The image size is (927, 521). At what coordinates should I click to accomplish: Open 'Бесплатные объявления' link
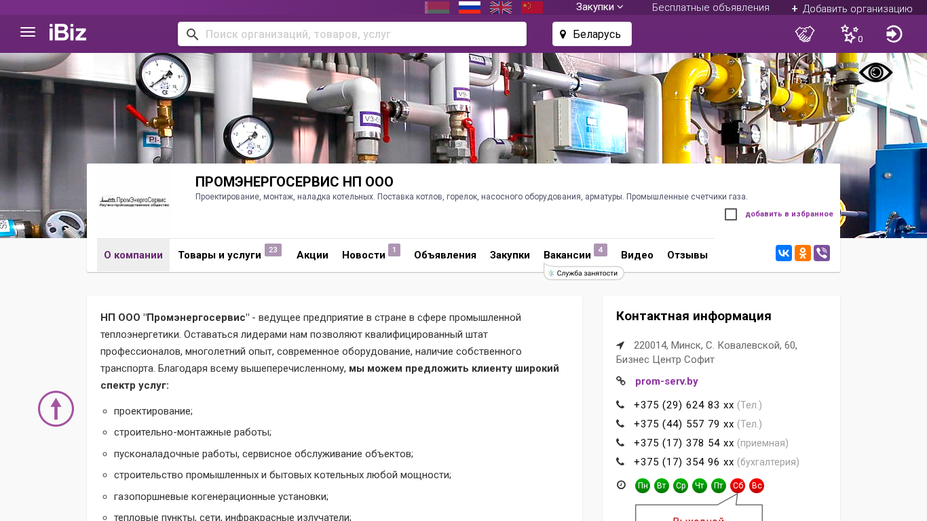coord(711,7)
